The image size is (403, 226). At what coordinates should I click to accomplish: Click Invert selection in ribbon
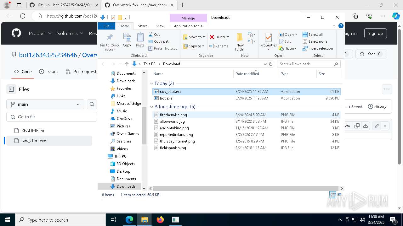pyautogui.click(x=318, y=48)
